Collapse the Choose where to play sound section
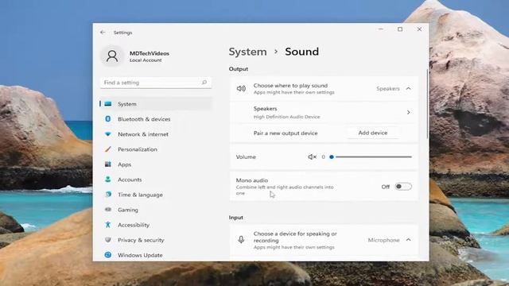Image resolution: width=509 pixels, height=286 pixels. point(408,88)
